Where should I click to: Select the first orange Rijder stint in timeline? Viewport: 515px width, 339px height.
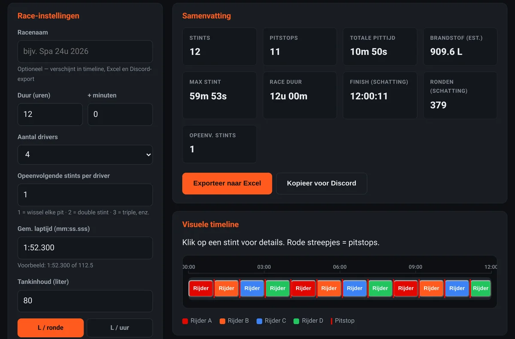coord(226,288)
